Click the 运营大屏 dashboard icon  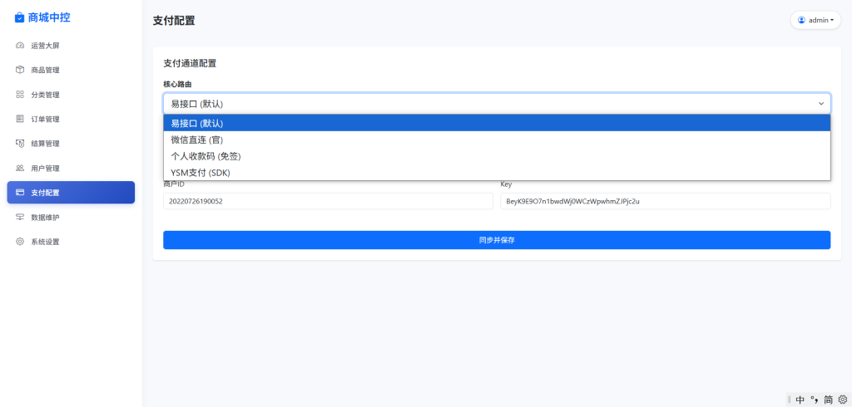click(20, 46)
